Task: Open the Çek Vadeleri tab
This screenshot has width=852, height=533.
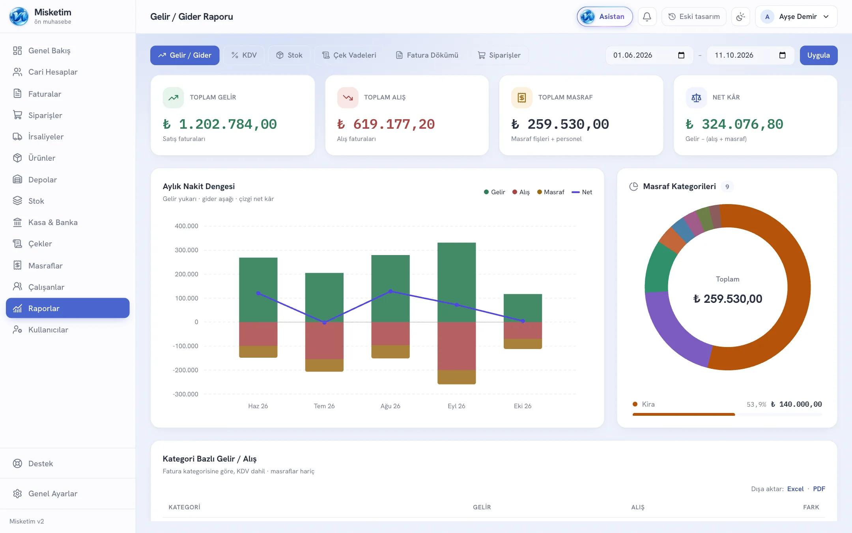Action: pos(349,55)
